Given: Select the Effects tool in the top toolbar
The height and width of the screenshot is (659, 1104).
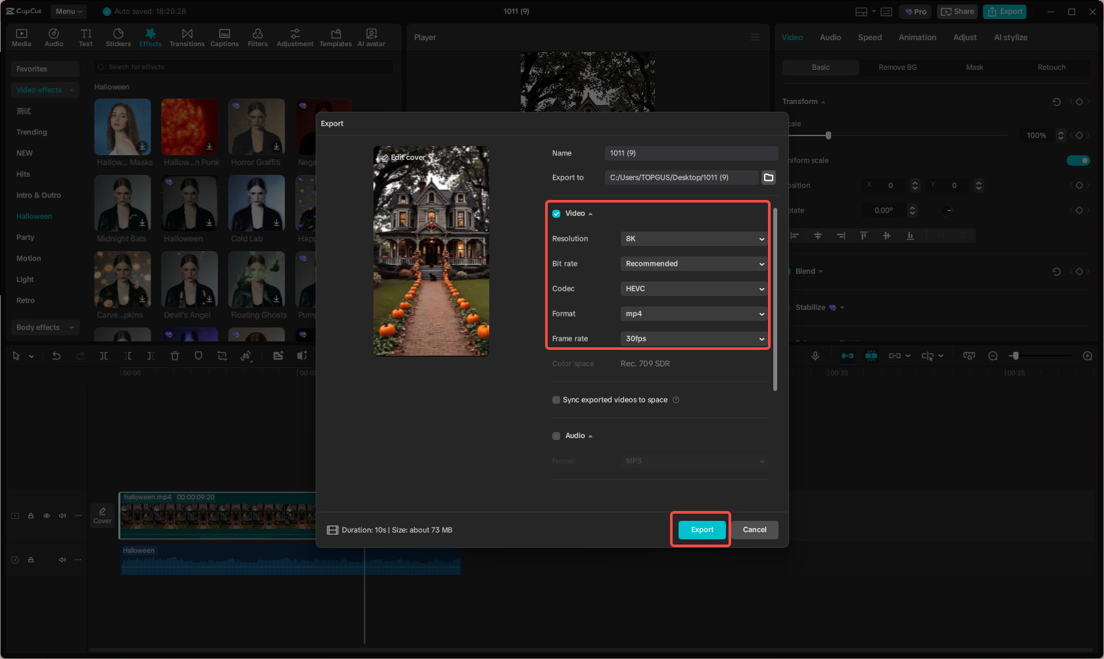Looking at the screenshot, I should [151, 37].
